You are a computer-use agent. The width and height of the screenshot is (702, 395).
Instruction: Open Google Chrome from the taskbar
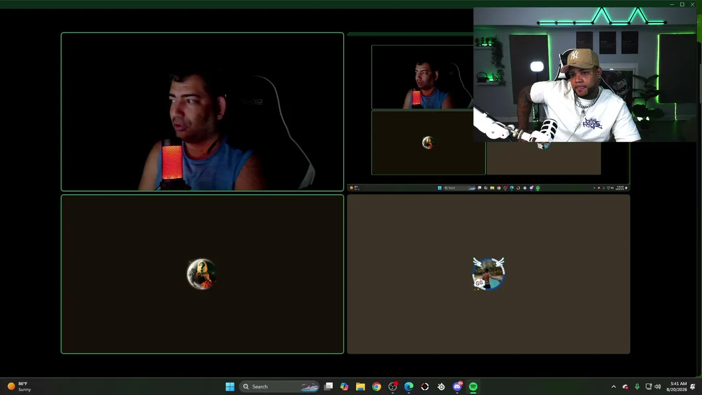pyautogui.click(x=376, y=387)
